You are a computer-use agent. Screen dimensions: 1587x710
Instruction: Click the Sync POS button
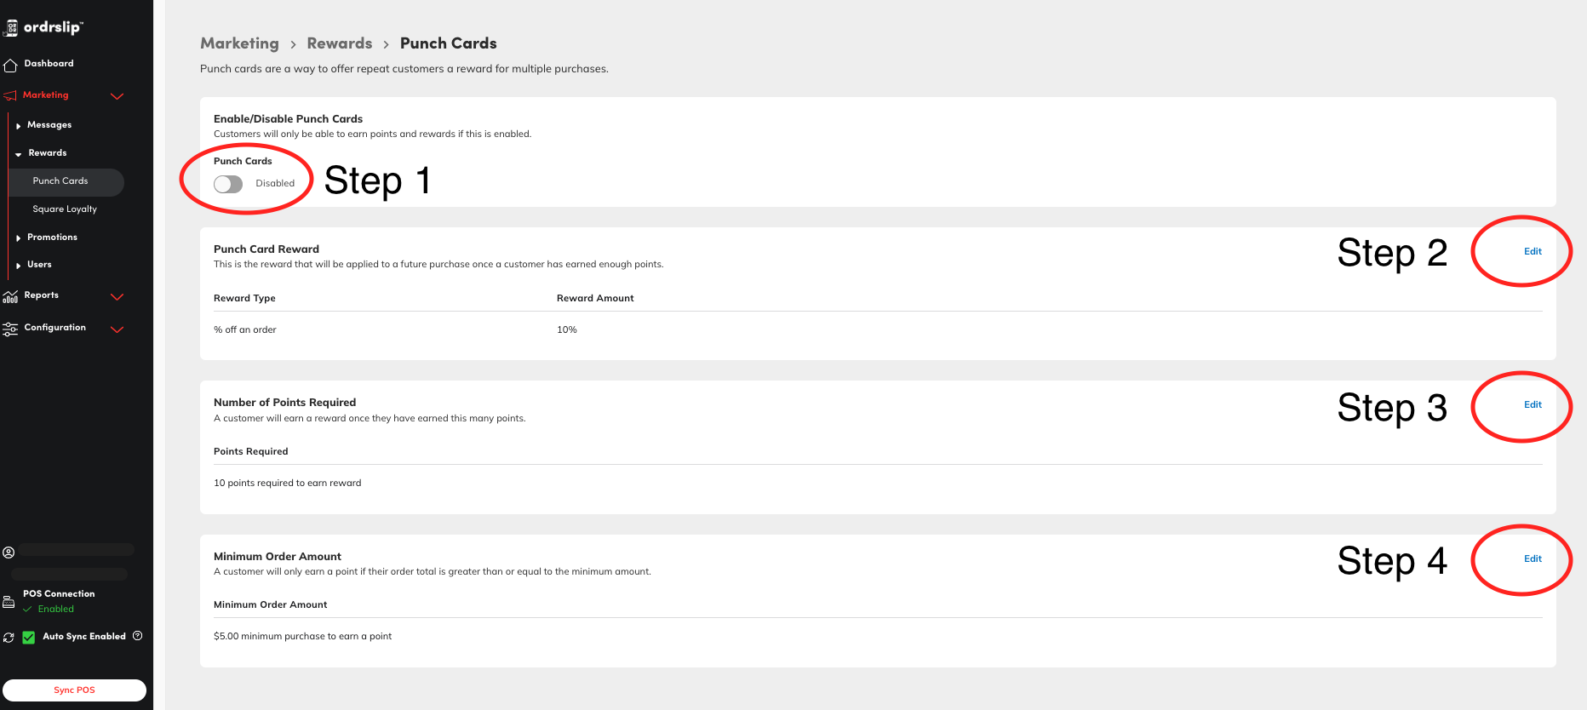74,690
